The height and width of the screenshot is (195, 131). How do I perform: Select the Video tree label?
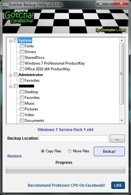click(29, 115)
